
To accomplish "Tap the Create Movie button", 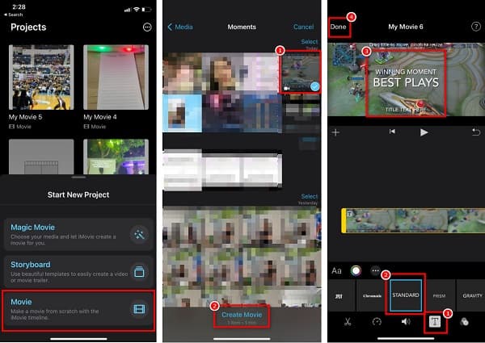I will tap(242, 316).
